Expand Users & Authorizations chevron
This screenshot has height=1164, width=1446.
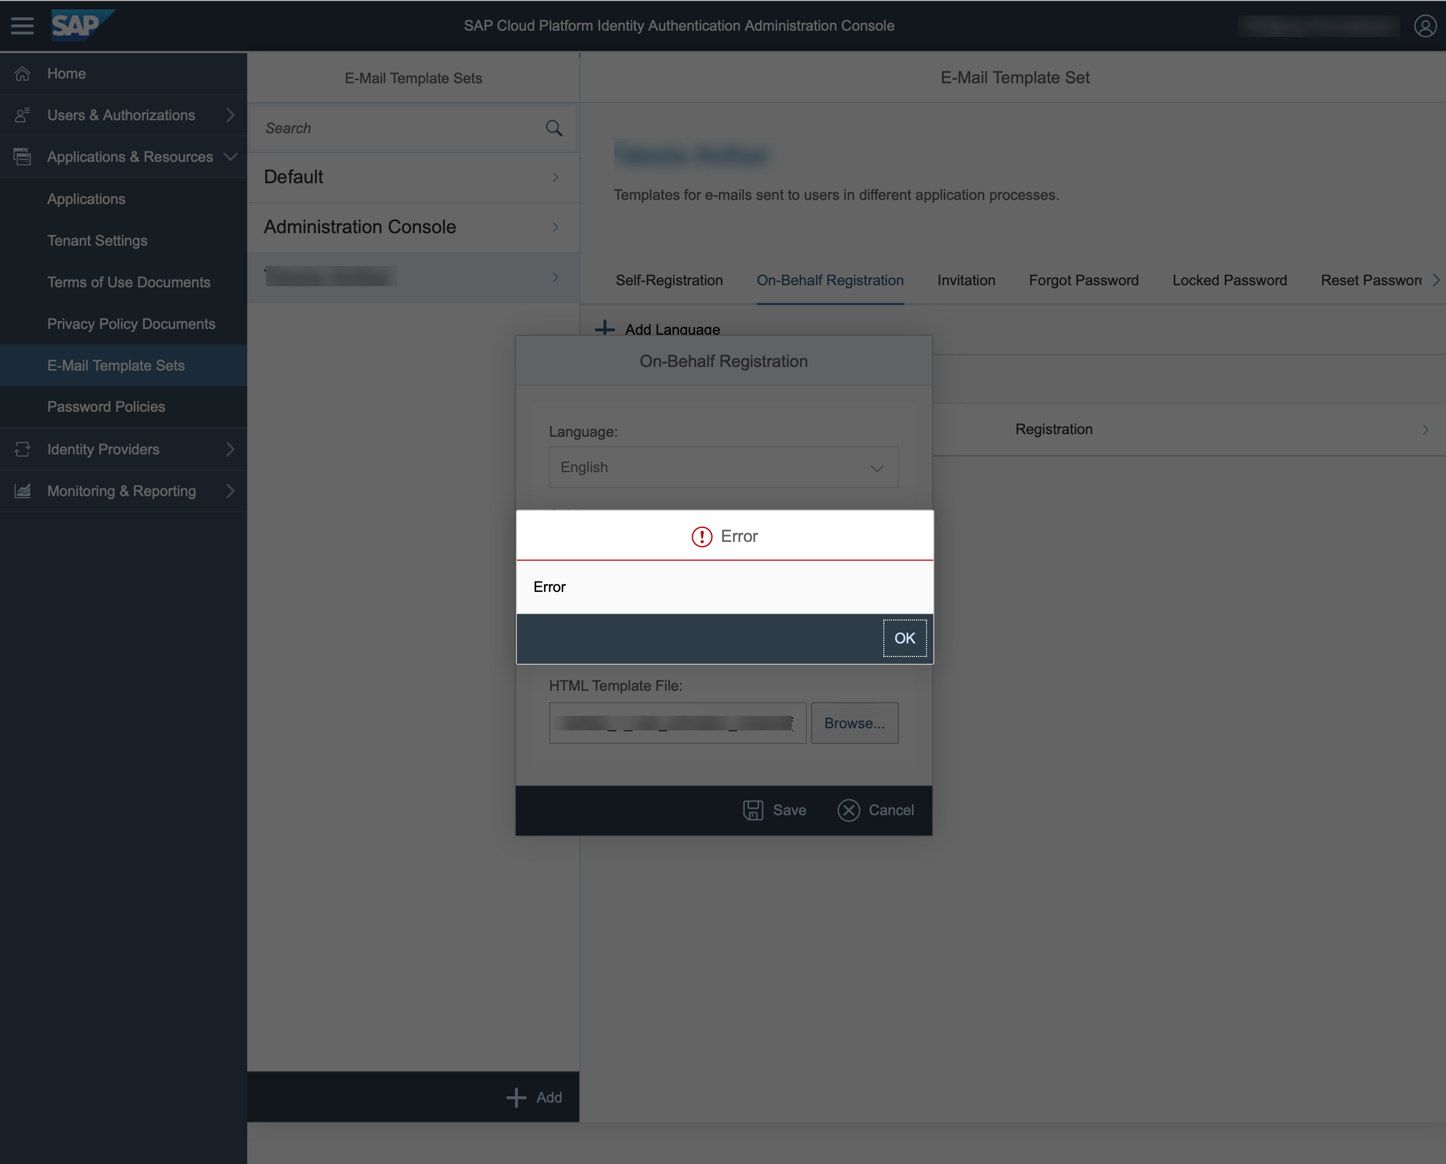coord(230,116)
